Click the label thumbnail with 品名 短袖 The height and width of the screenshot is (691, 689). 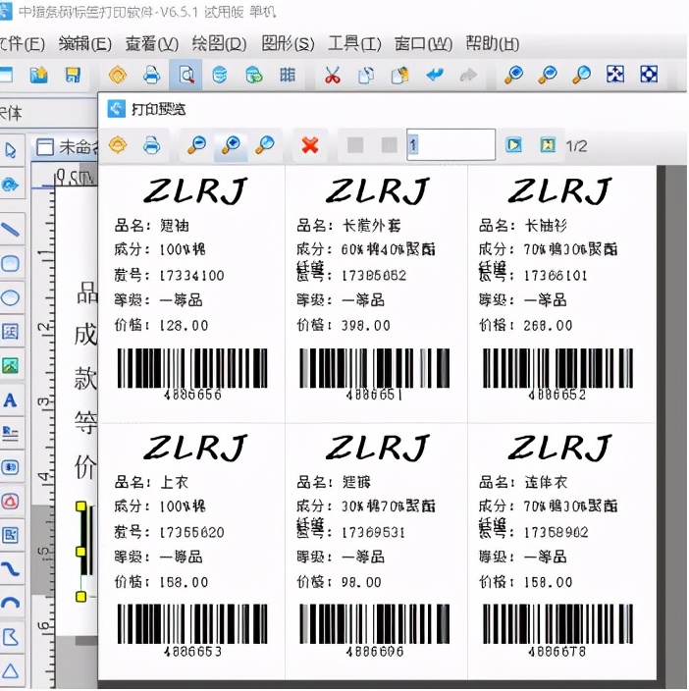coord(192,294)
